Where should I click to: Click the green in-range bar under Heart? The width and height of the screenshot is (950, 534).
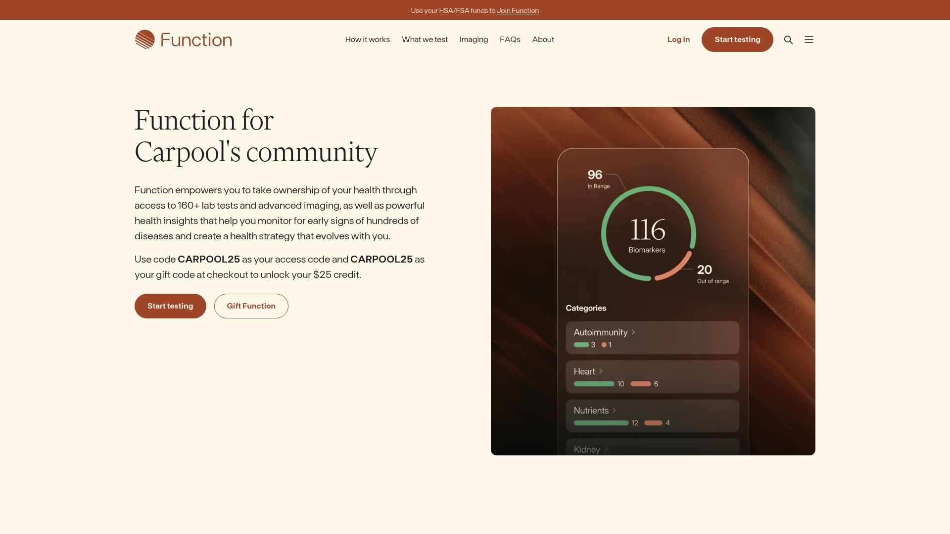pos(594,384)
